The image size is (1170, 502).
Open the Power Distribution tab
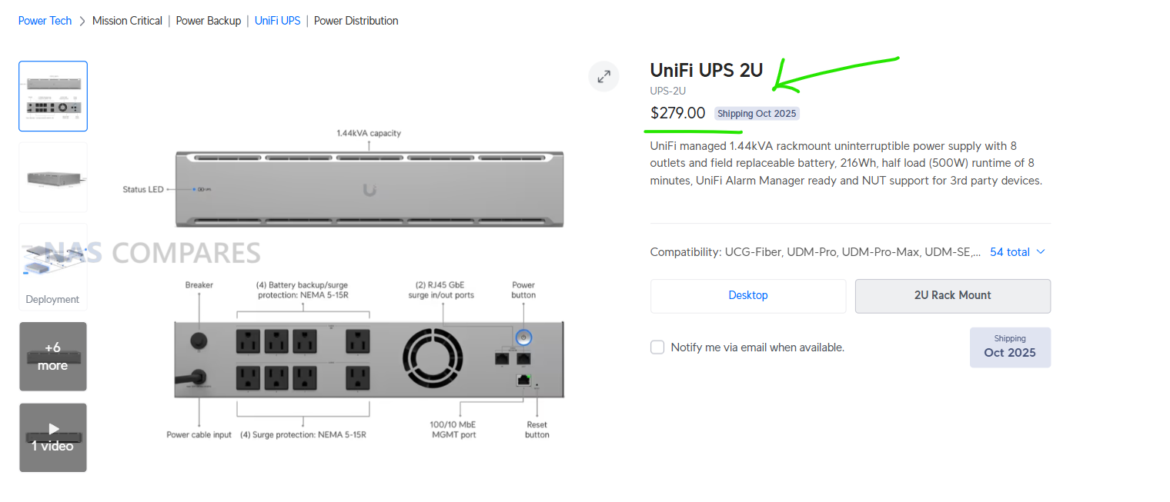(x=356, y=21)
